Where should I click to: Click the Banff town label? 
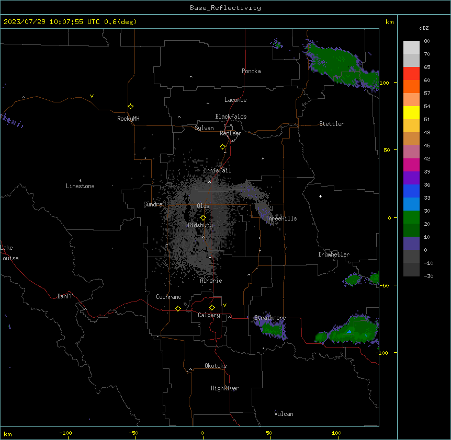[x=65, y=296]
